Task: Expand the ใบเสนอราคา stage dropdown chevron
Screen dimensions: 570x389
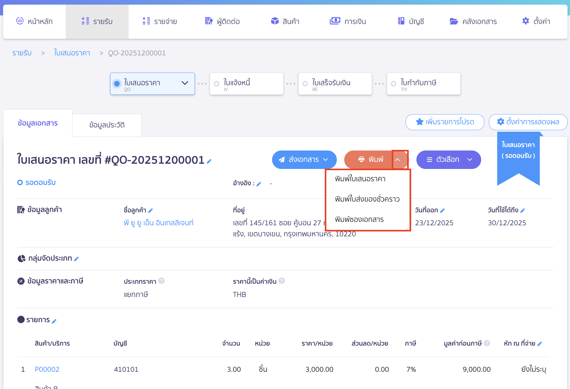Action: 184,83
